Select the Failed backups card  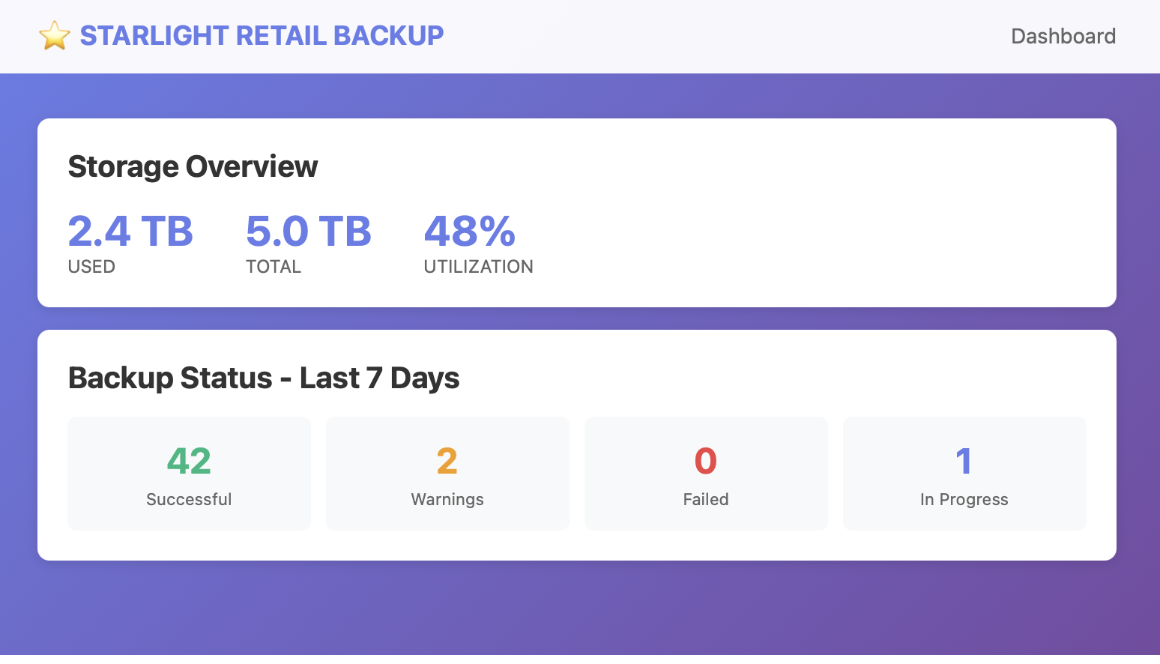(x=706, y=474)
